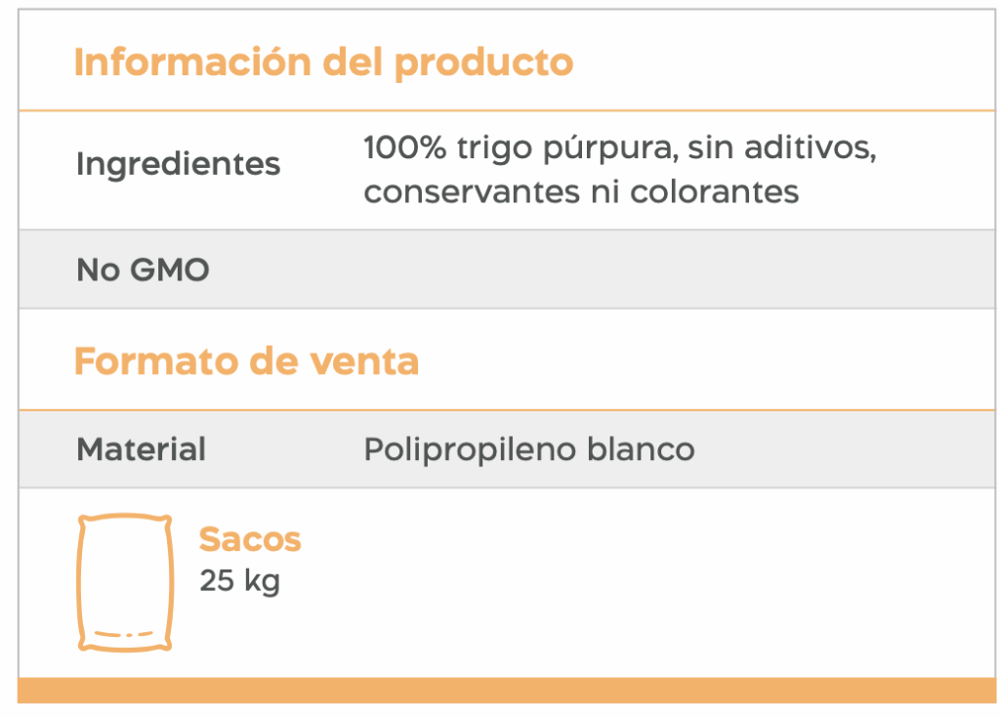Viewport: 1000px width, 718px height.
Task: Click the 'Ingredientes' row label
Action: coord(178,164)
